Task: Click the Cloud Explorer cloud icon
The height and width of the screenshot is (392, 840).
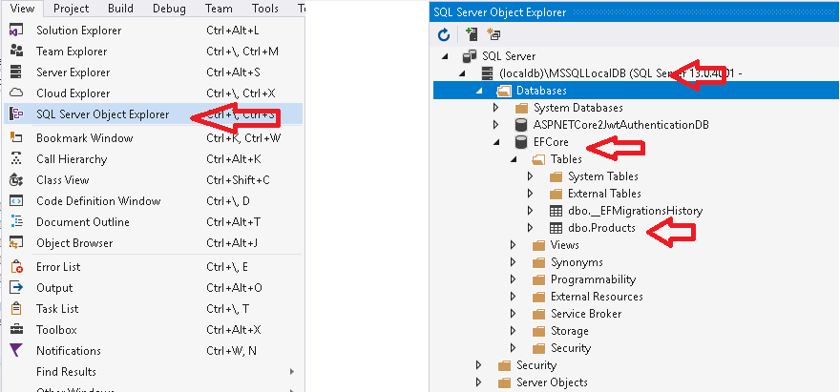Action: (x=16, y=93)
